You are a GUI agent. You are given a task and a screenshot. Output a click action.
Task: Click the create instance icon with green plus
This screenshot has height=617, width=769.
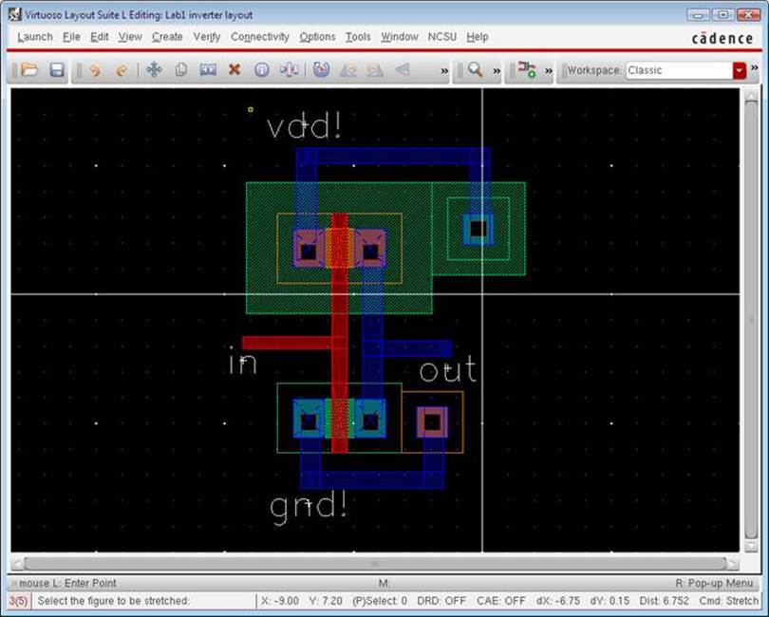click(526, 70)
